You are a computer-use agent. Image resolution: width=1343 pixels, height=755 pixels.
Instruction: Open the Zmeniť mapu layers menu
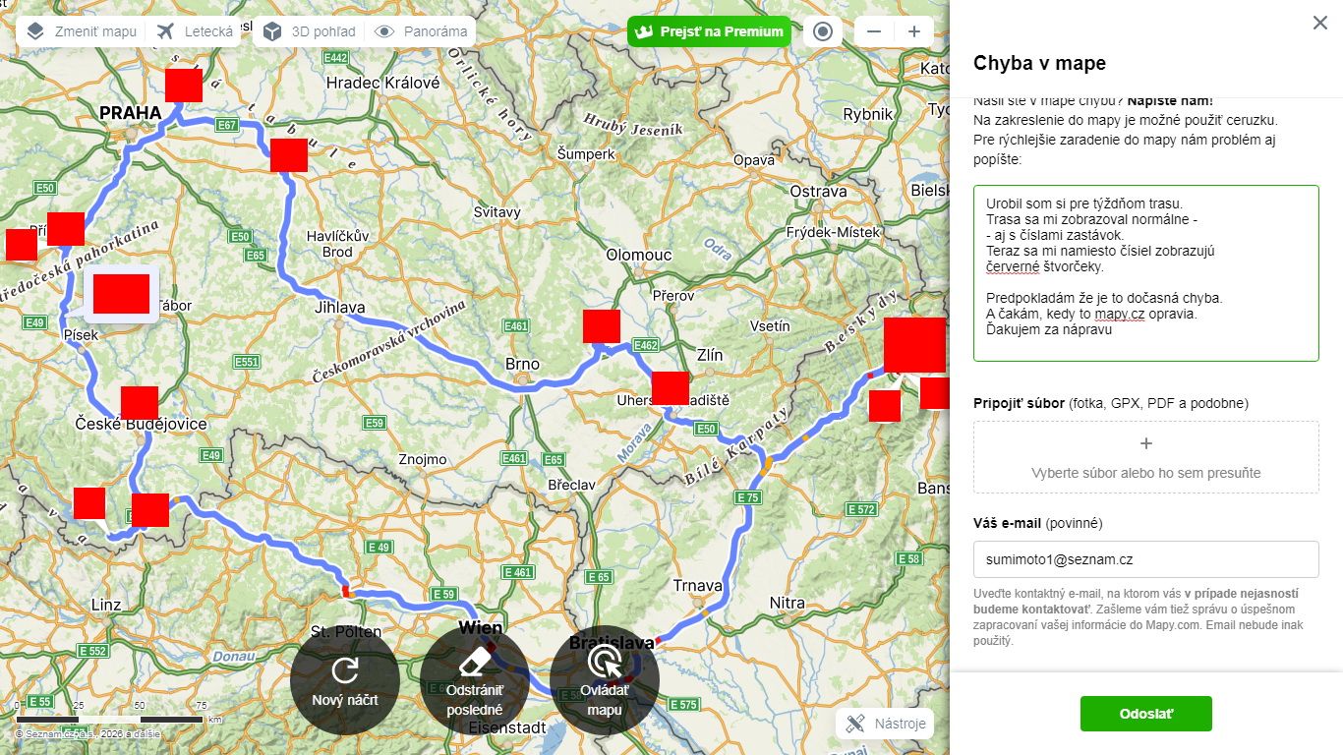coord(81,31)
